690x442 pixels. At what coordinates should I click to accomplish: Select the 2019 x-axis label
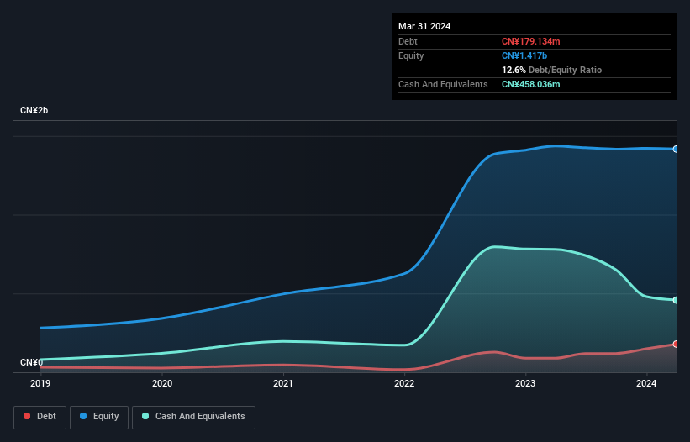click(40, 383)
